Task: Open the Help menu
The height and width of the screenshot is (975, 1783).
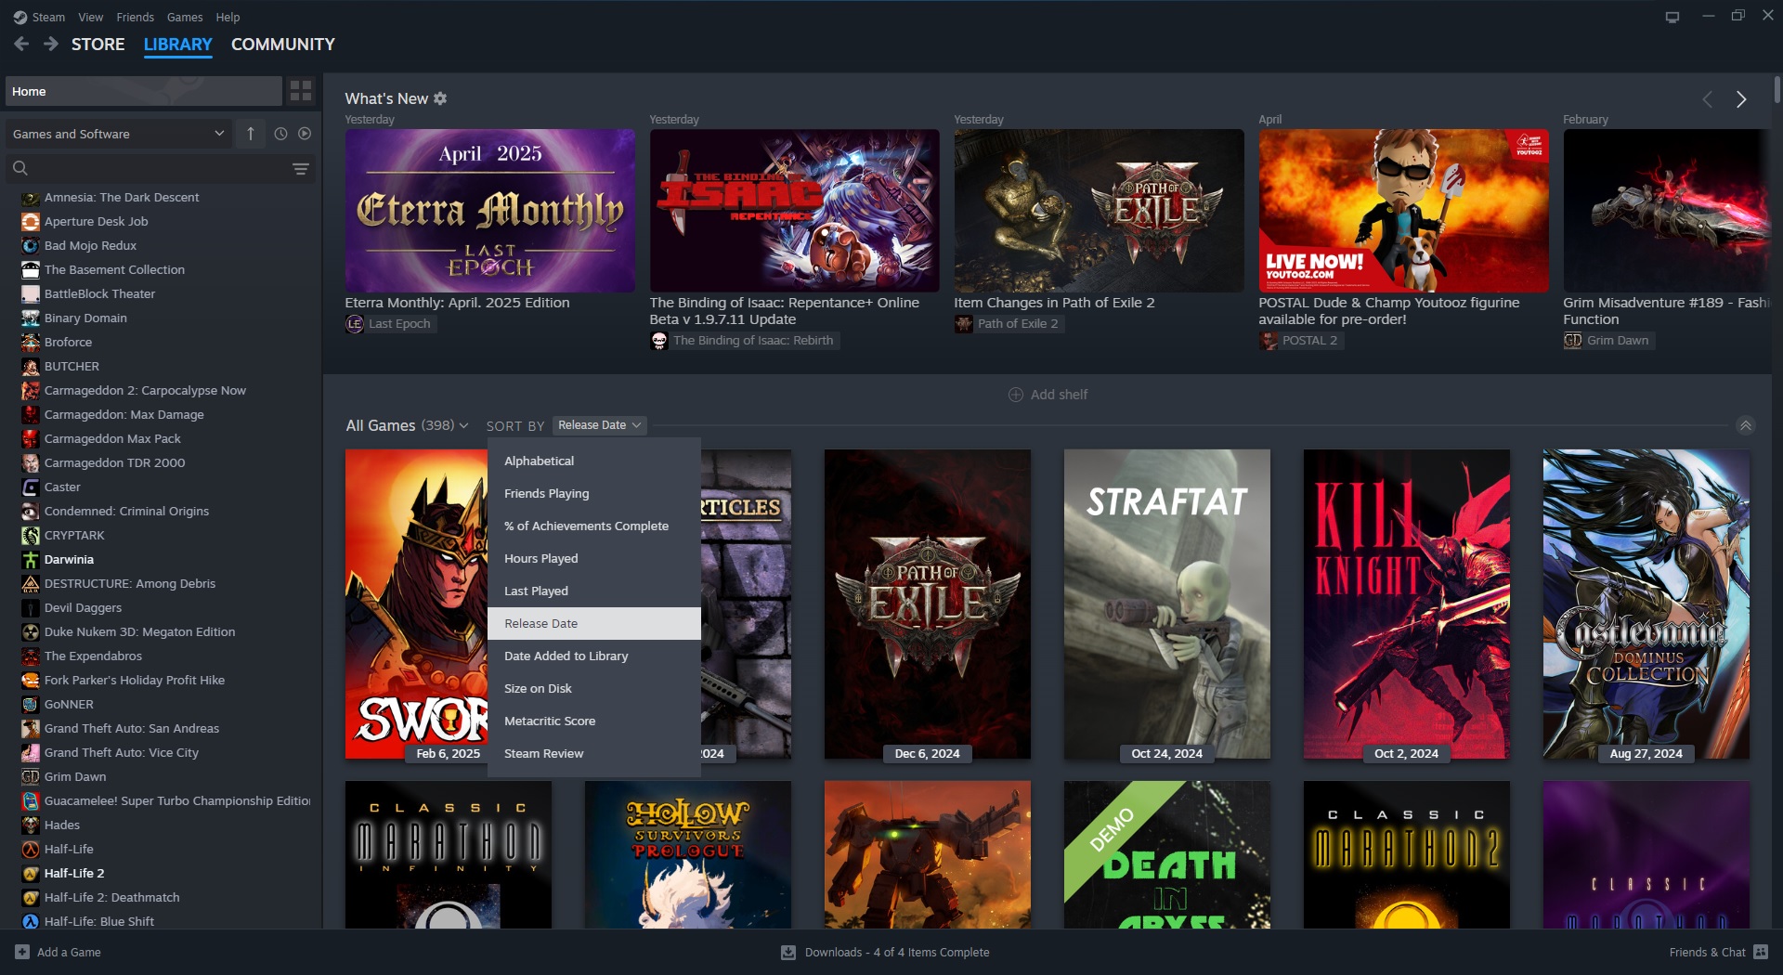Action: tap(228, 17)
